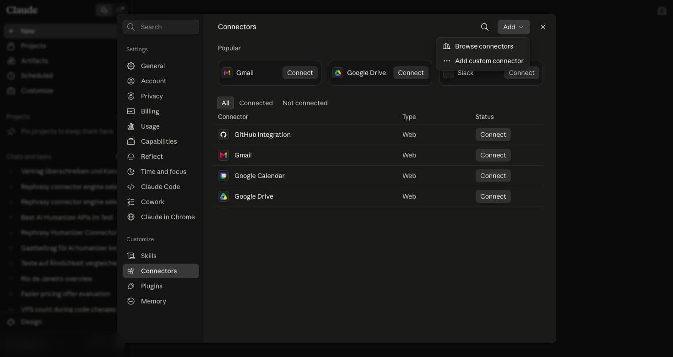
Task: Connect the GitHub Integration row
Action: click(x=493, y=135)
